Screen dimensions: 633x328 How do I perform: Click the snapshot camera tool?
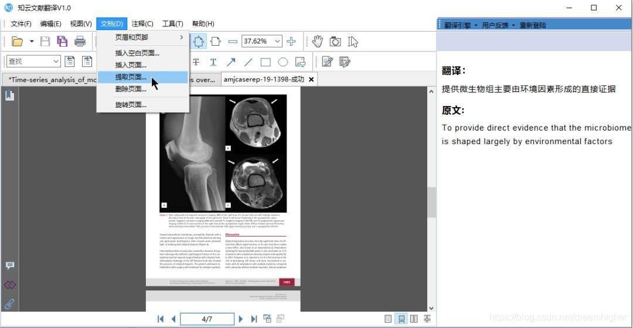[x=335, y=42]
